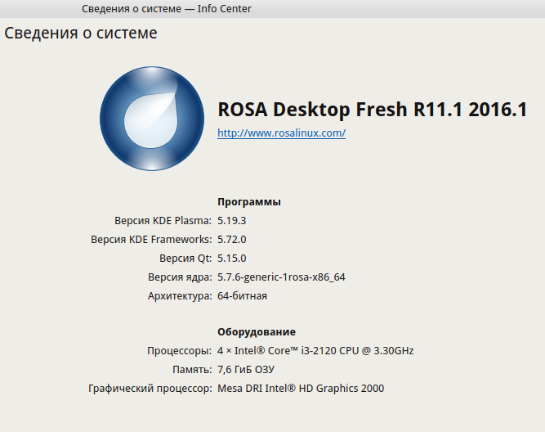Viewport: 545px width, 432px height.
Task: Select the Qt version 5.15.0 value
Action: [x=232, y=259]
